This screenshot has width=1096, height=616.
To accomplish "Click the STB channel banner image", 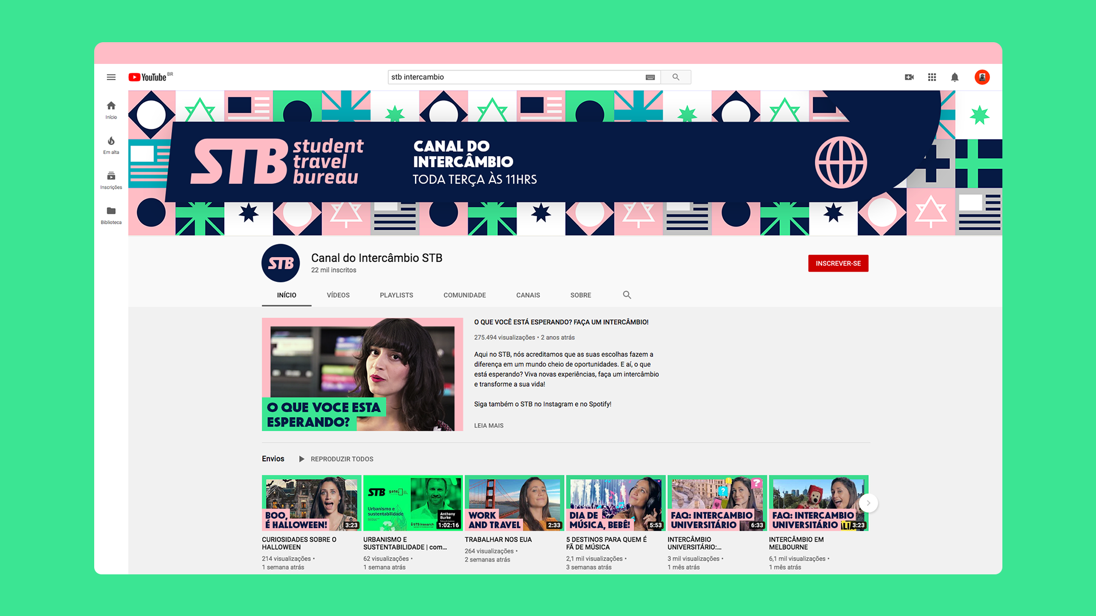I will point(565,163).
